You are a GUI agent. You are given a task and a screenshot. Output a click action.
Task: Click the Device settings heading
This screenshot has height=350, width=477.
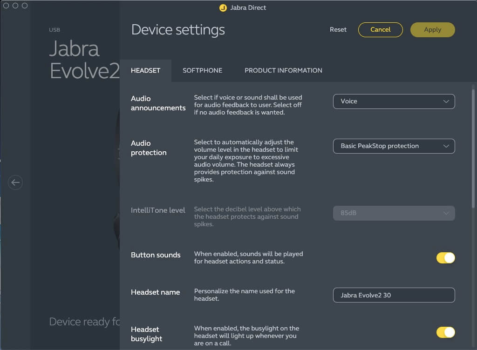click(x=178, y=30)
